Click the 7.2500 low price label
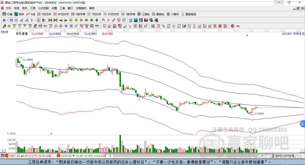This screenshot has width=305, height=165. click(x=259, y=114)
